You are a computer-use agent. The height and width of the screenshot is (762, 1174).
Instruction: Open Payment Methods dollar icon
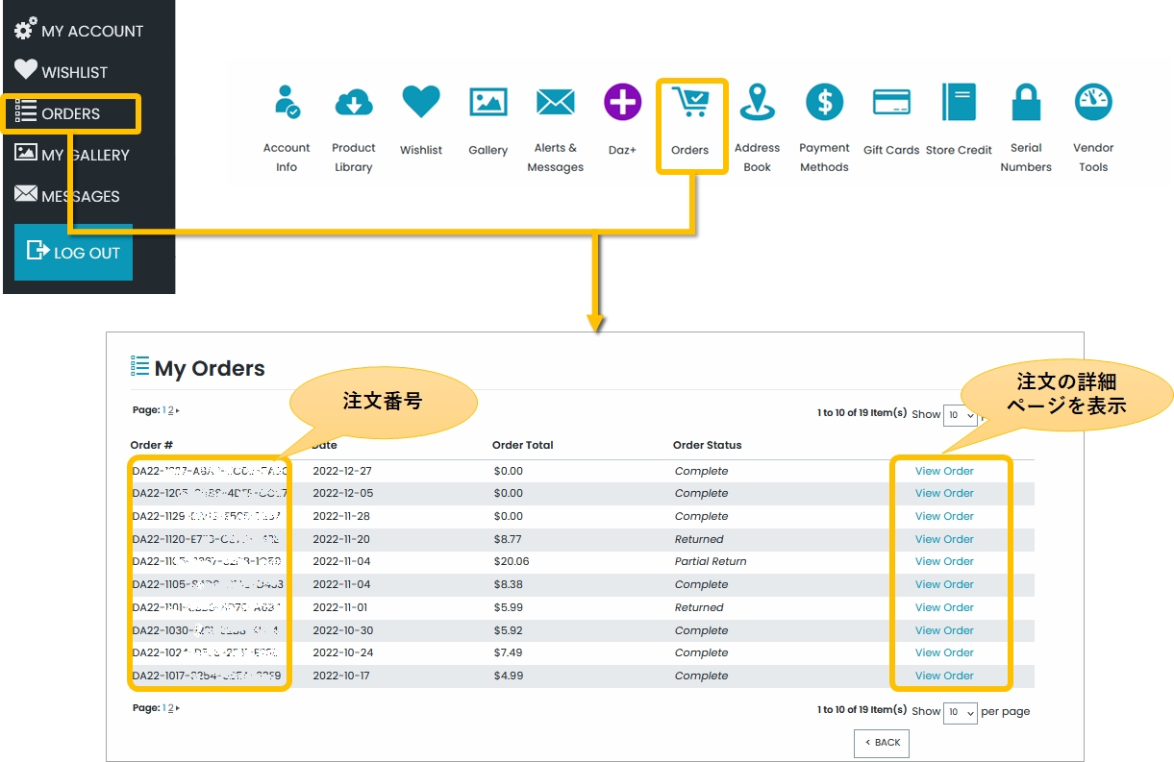click(824, 103)
